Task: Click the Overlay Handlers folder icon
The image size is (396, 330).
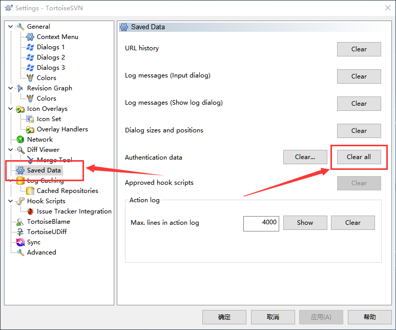Action: 30,129
